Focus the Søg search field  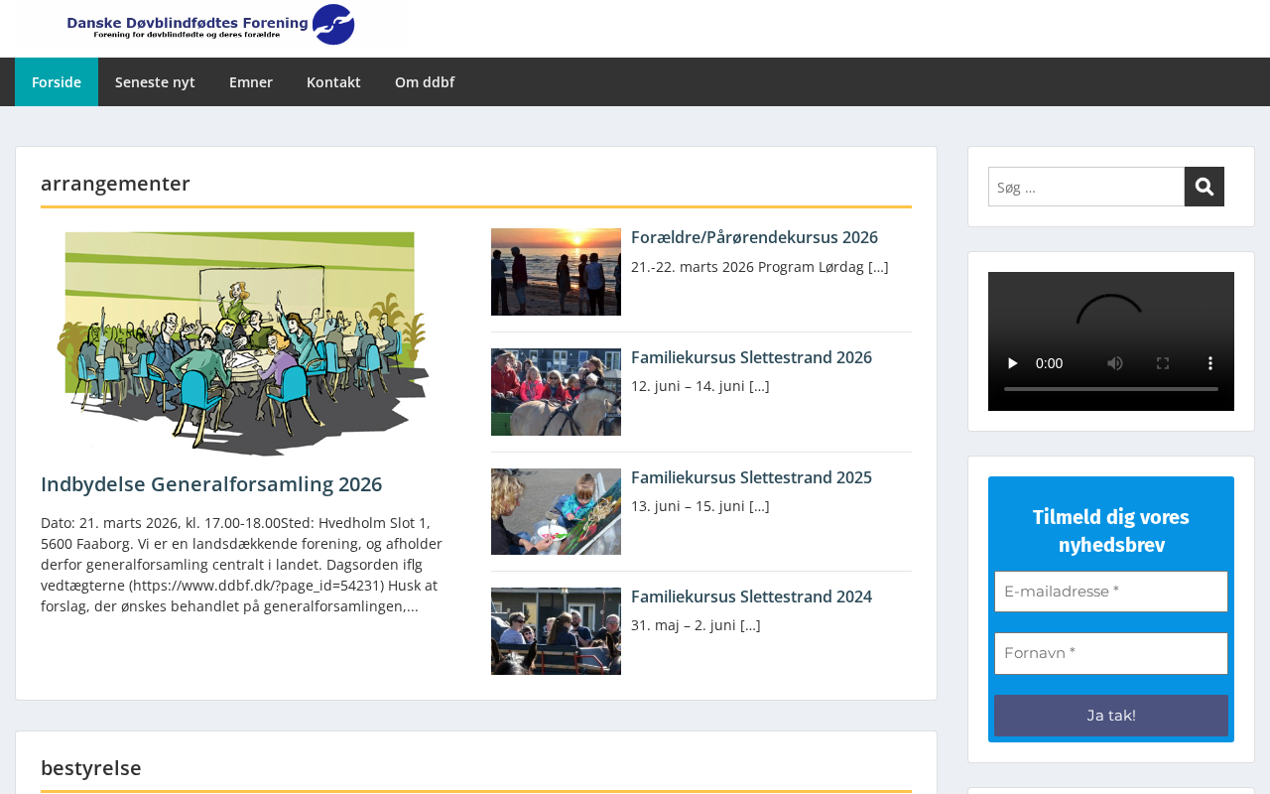(x=1085, y=187)
